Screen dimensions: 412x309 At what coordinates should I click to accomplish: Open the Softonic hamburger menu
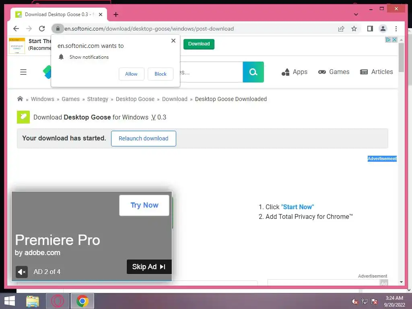tap(23, 72)
